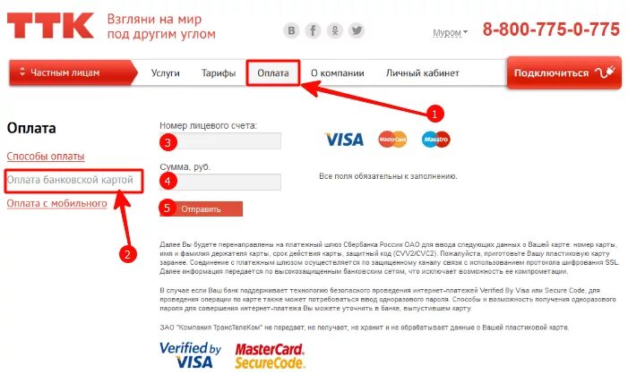The image size is (628, 374).
Task: Focus the Номер лицевого счета field
Action: point(220,140)
